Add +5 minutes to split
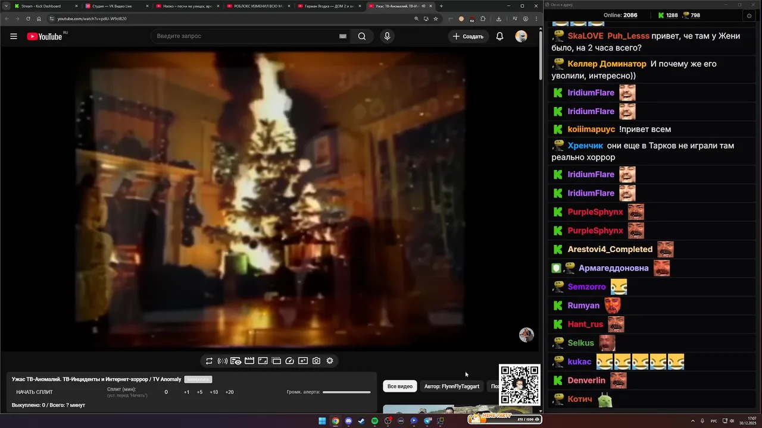 coord(199,392)
